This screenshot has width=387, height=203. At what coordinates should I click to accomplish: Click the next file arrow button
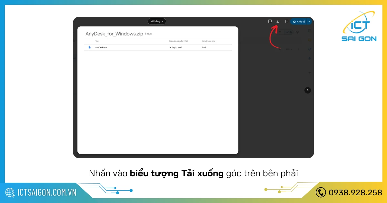(x=308, y=91)
